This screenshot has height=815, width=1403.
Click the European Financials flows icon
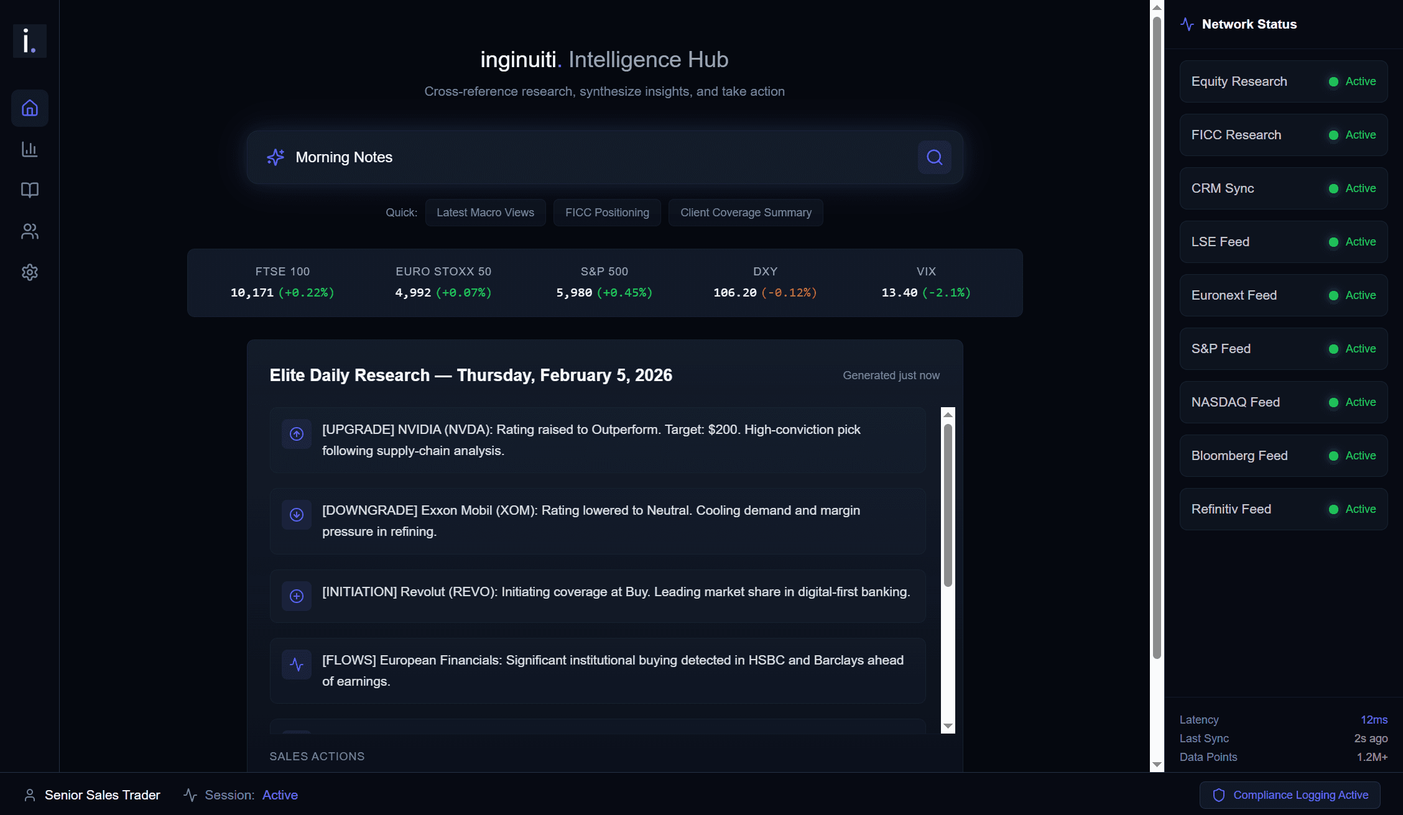point(297,665)
